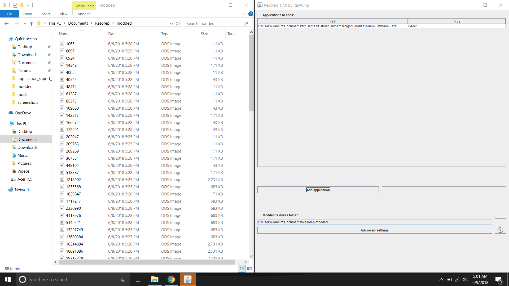The width and height of the screenshot is (509, 286).
Task: Open Chrome from the taskbar
Action: tap(171, 279)
